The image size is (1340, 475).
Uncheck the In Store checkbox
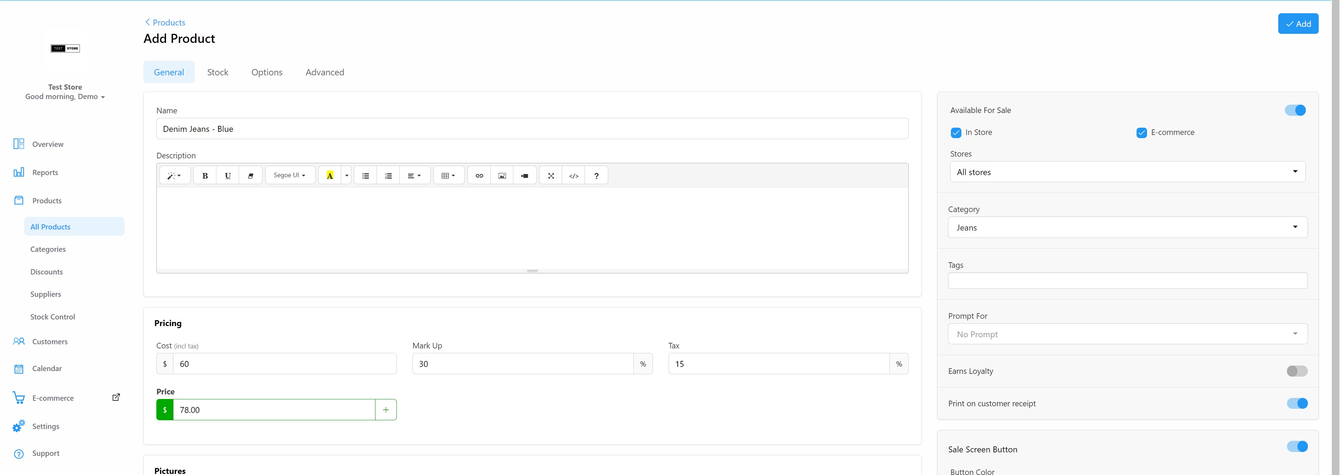pos(955,133)
